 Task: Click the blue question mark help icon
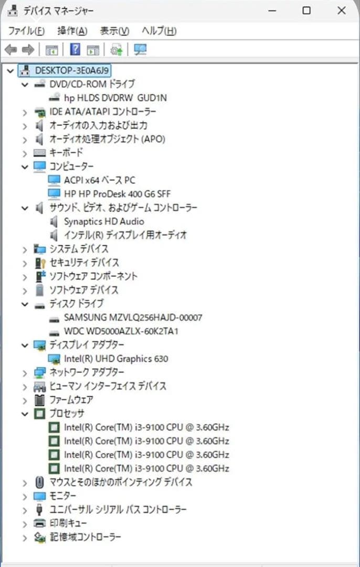tap(75, 49)
